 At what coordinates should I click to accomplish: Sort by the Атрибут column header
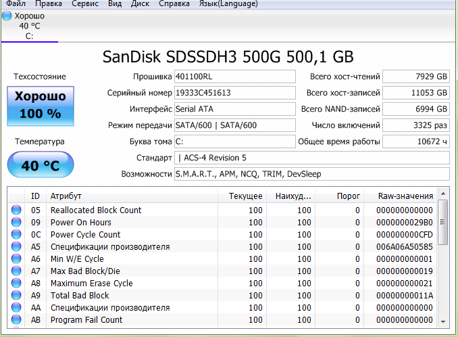132,196
